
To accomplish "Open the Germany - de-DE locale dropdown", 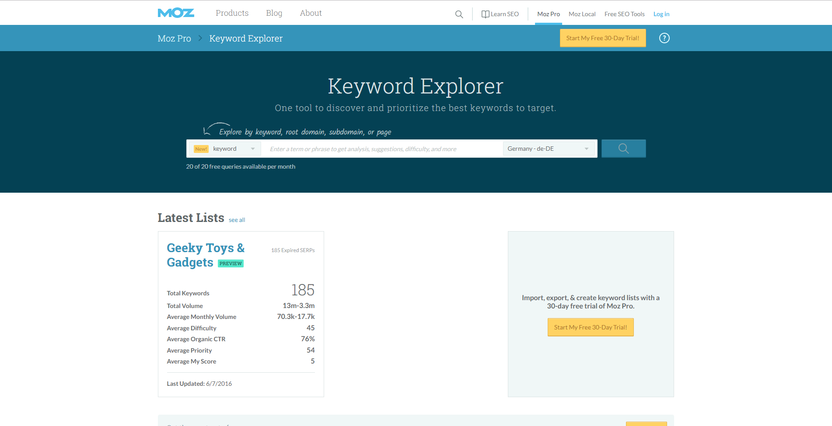I will (x=548, y=149).
